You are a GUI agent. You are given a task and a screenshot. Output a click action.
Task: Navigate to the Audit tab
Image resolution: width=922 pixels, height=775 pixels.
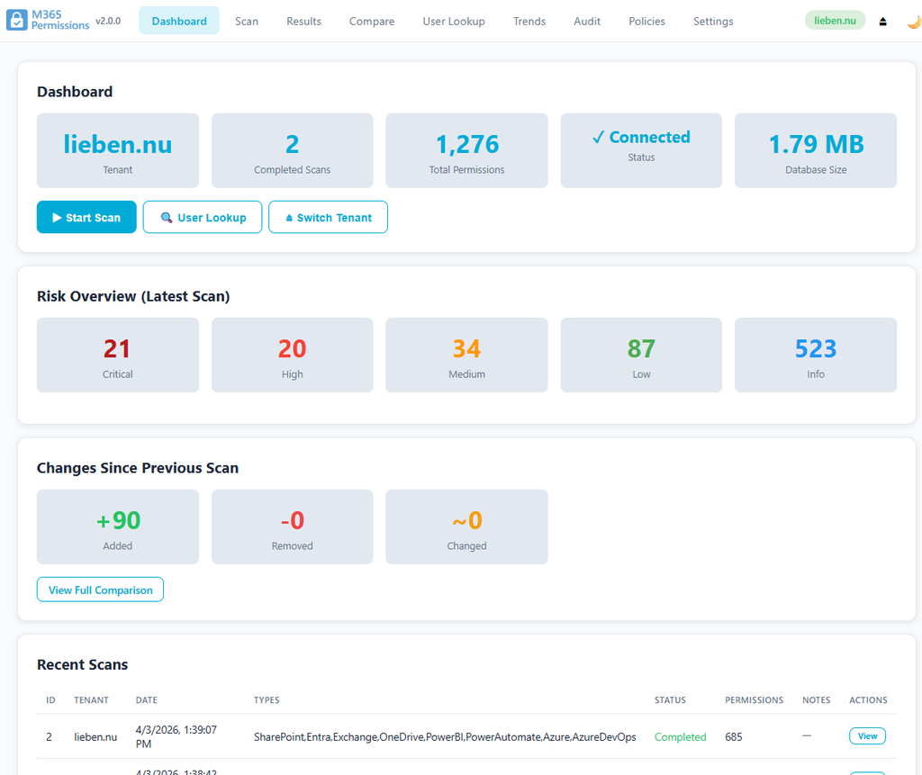click(x=587, y=21)
